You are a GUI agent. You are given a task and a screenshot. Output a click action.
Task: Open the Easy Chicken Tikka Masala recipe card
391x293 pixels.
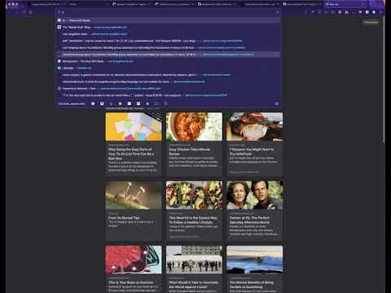(194, 144)
